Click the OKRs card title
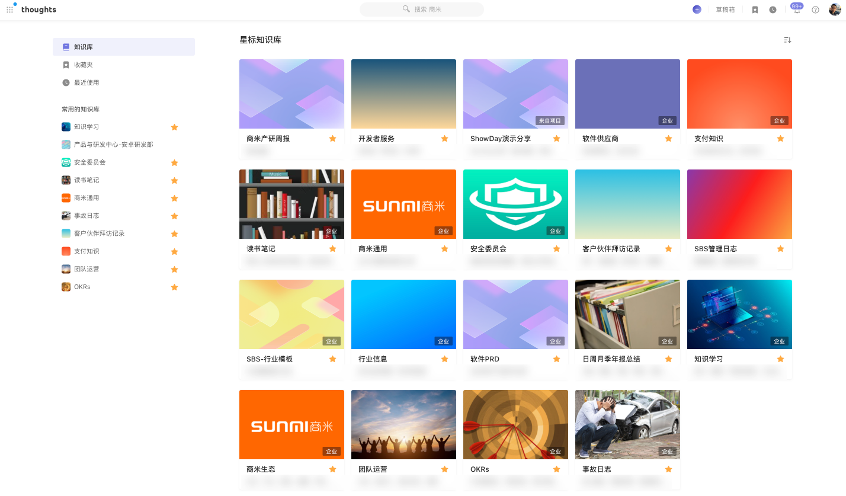The width and height of the screenshot is (846, 496). [480, 469]
